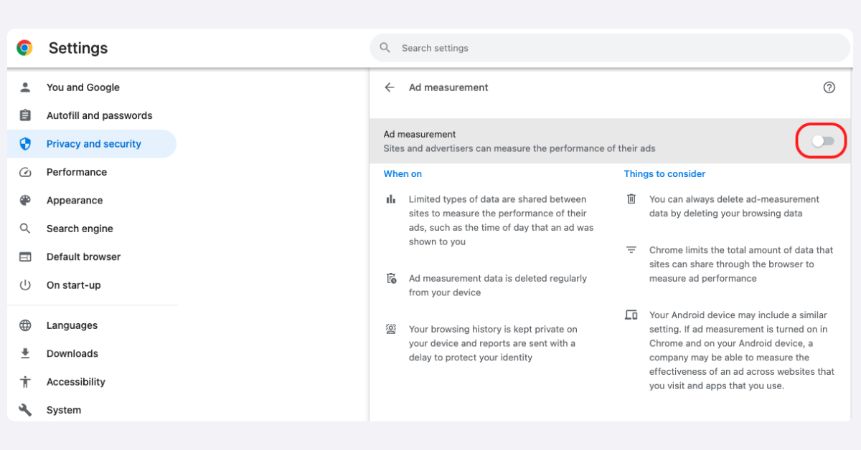The height and width of the screenshot is (450, 861).
Task: Click the Chrome logo next to Settings
Action: point(25,47)
